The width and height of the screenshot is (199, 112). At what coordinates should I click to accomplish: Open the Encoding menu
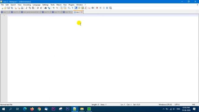click(x=27, y=5)
